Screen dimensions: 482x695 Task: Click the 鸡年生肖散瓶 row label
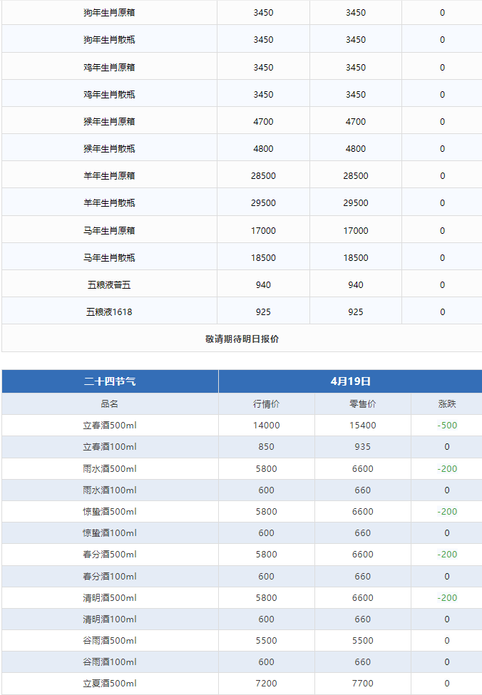point(109,94)
